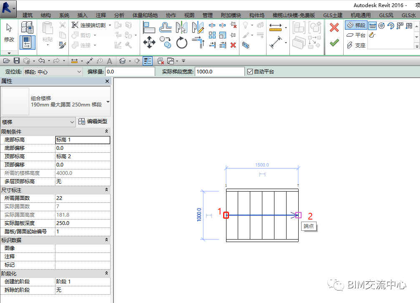Select the red X delete tool in ribbon
Screen dimensions: 420x303
point(233,45)
